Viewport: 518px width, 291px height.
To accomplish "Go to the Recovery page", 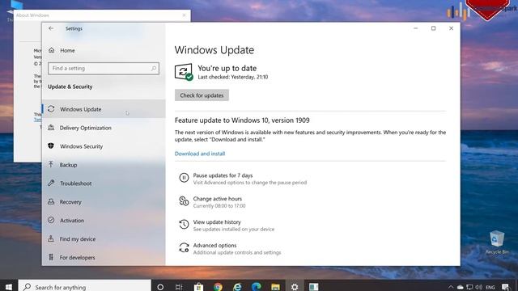I will pyautogui.click(x=104, y=201).
